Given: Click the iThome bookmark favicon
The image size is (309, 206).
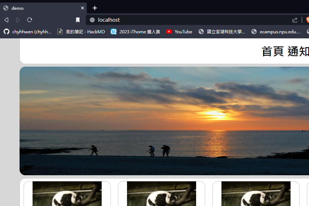Looking at the screenshot, I should (x=114, y=31).
